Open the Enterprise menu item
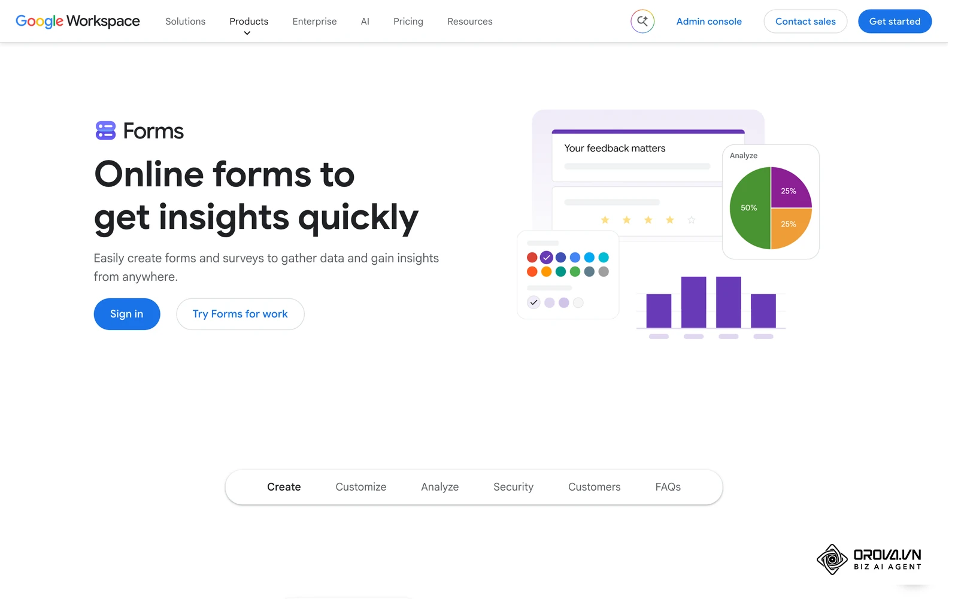 314,22
